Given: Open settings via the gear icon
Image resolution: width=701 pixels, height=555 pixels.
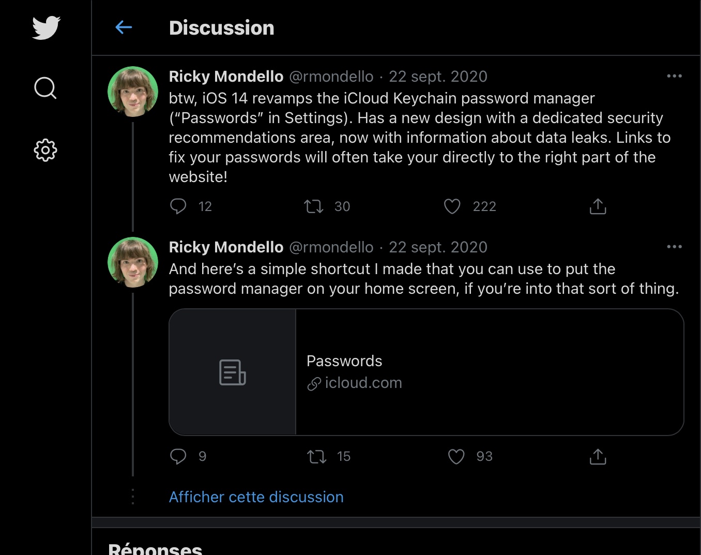Looking at the screenshot, I should pos(45,150).
